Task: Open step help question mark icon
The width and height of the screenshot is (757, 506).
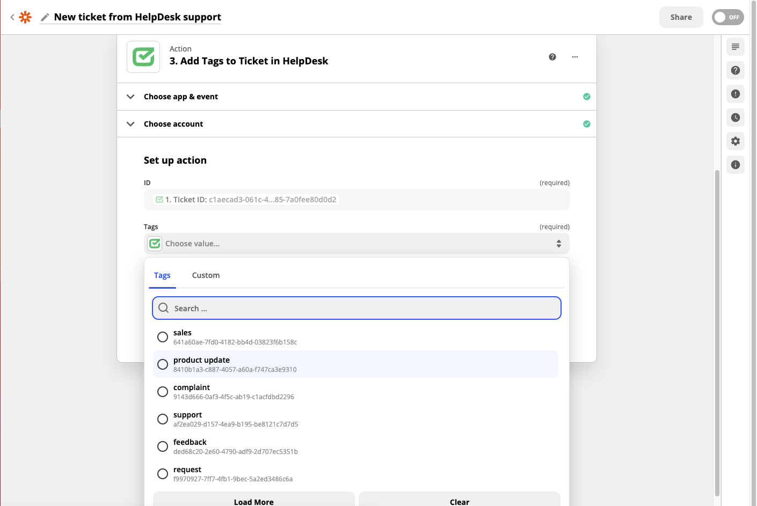Action: (552, 57)
